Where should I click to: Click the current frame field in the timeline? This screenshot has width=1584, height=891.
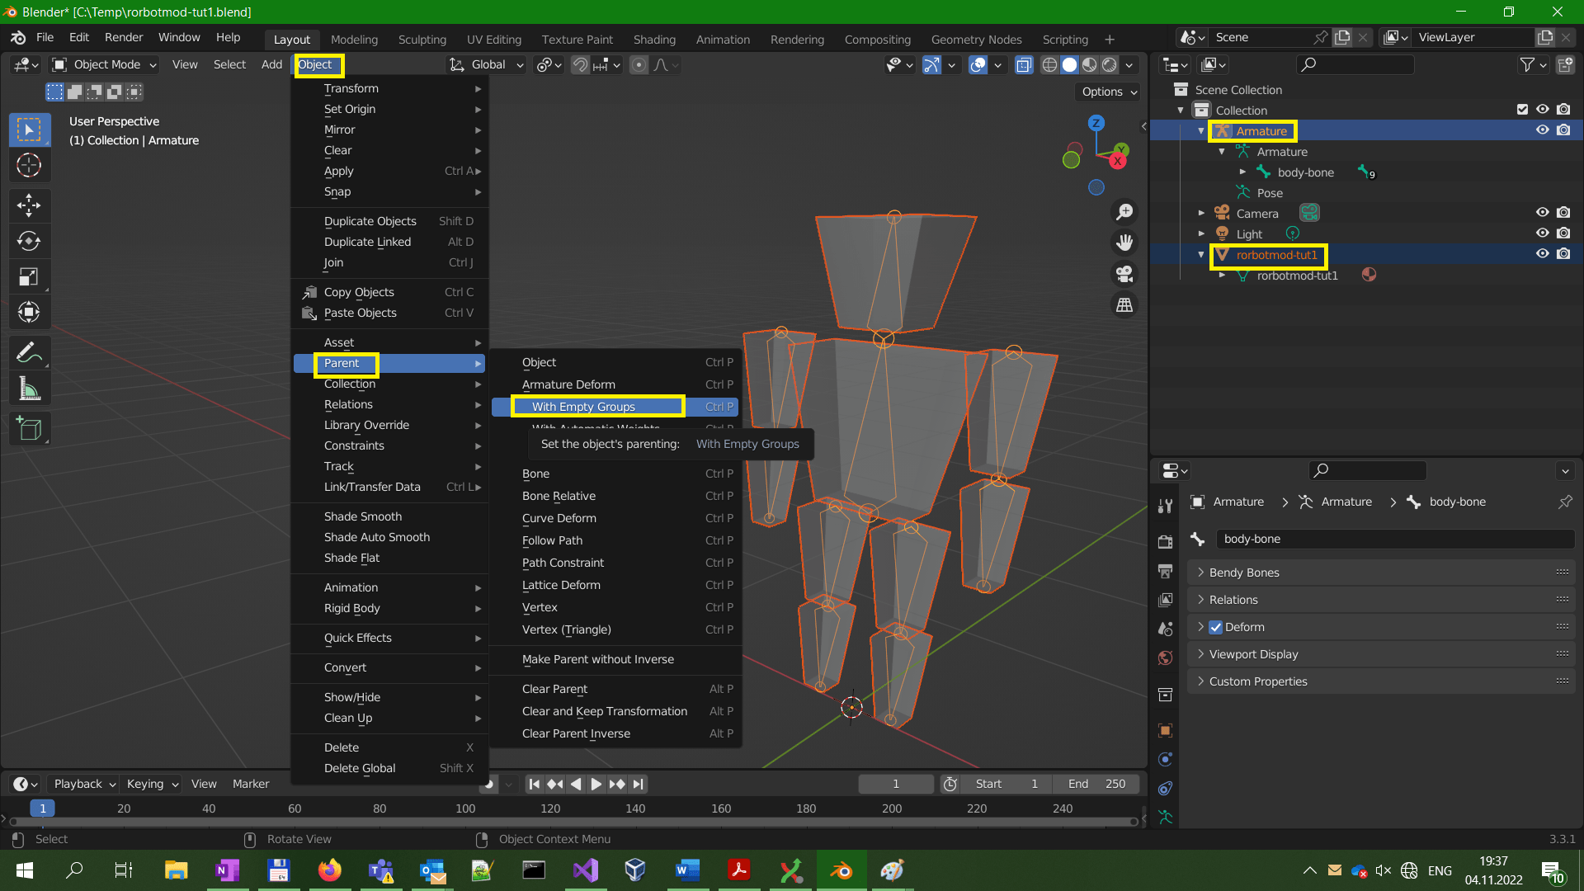click(x=896, y=784)
